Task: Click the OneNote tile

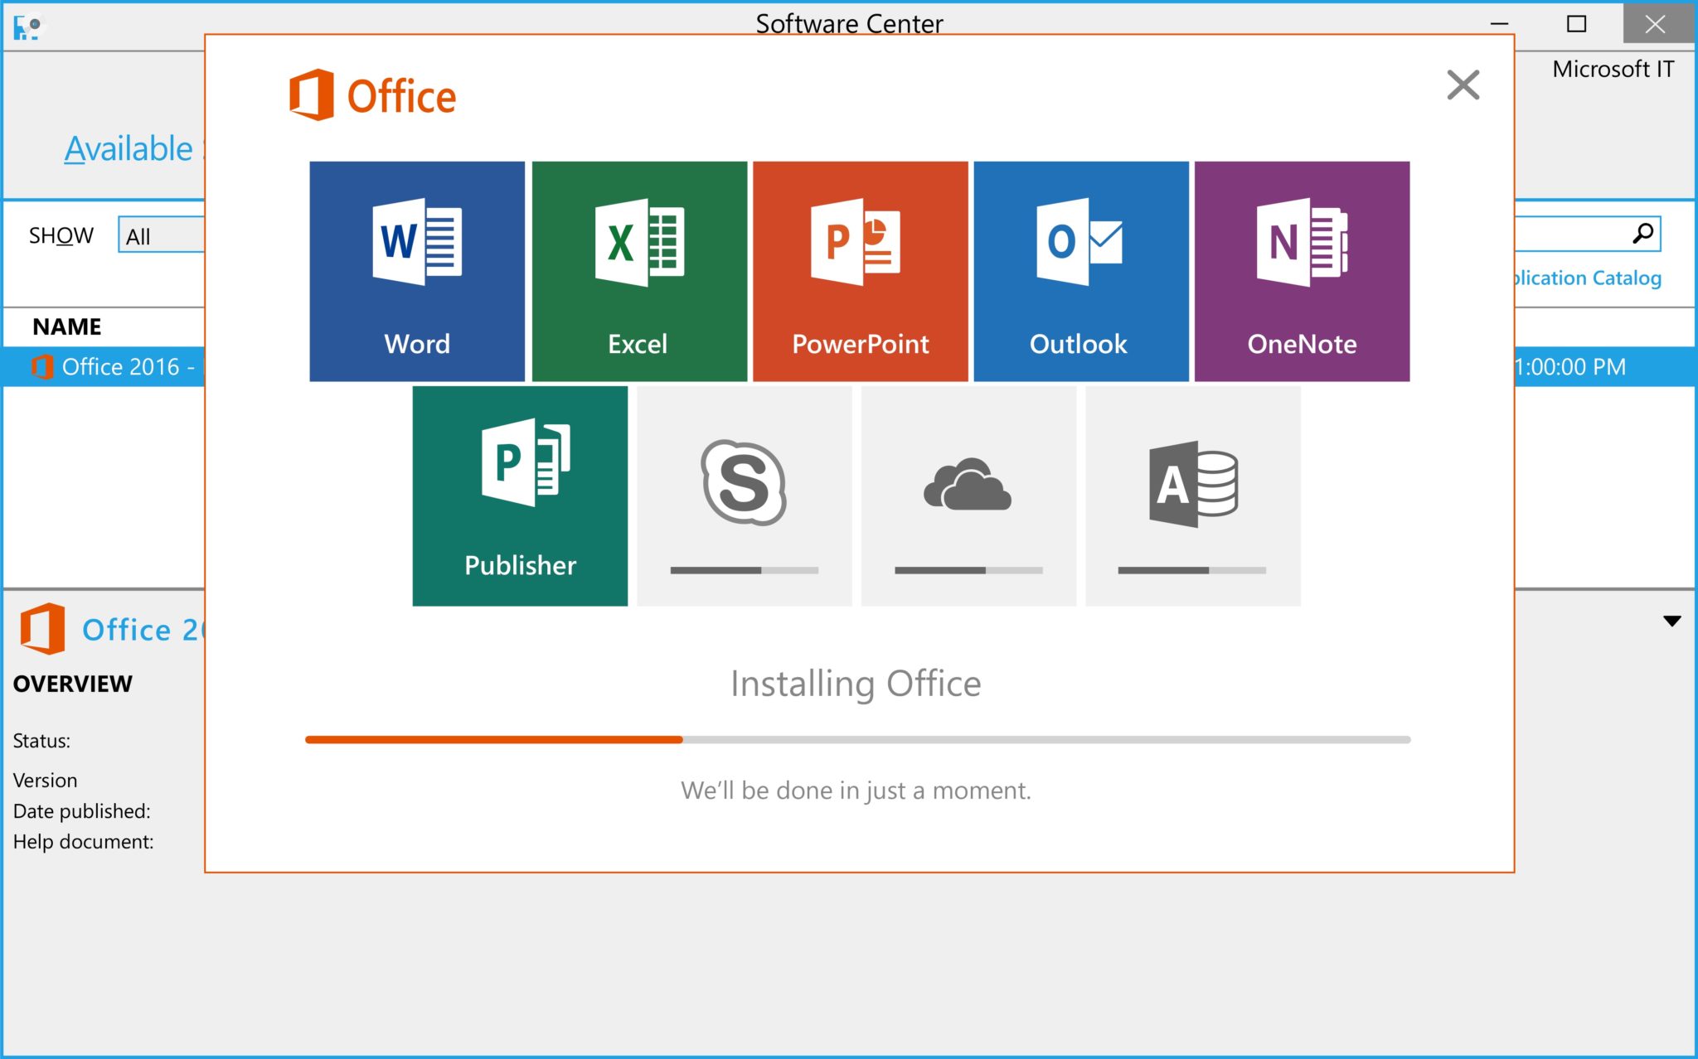Action: tap(1302, 271)
